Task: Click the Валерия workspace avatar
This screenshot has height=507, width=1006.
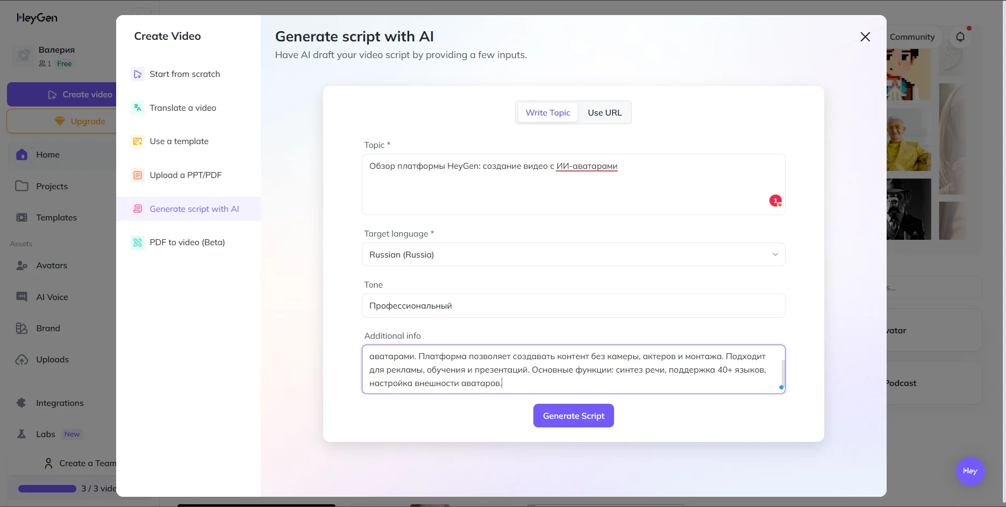Action: pos(24,55)
